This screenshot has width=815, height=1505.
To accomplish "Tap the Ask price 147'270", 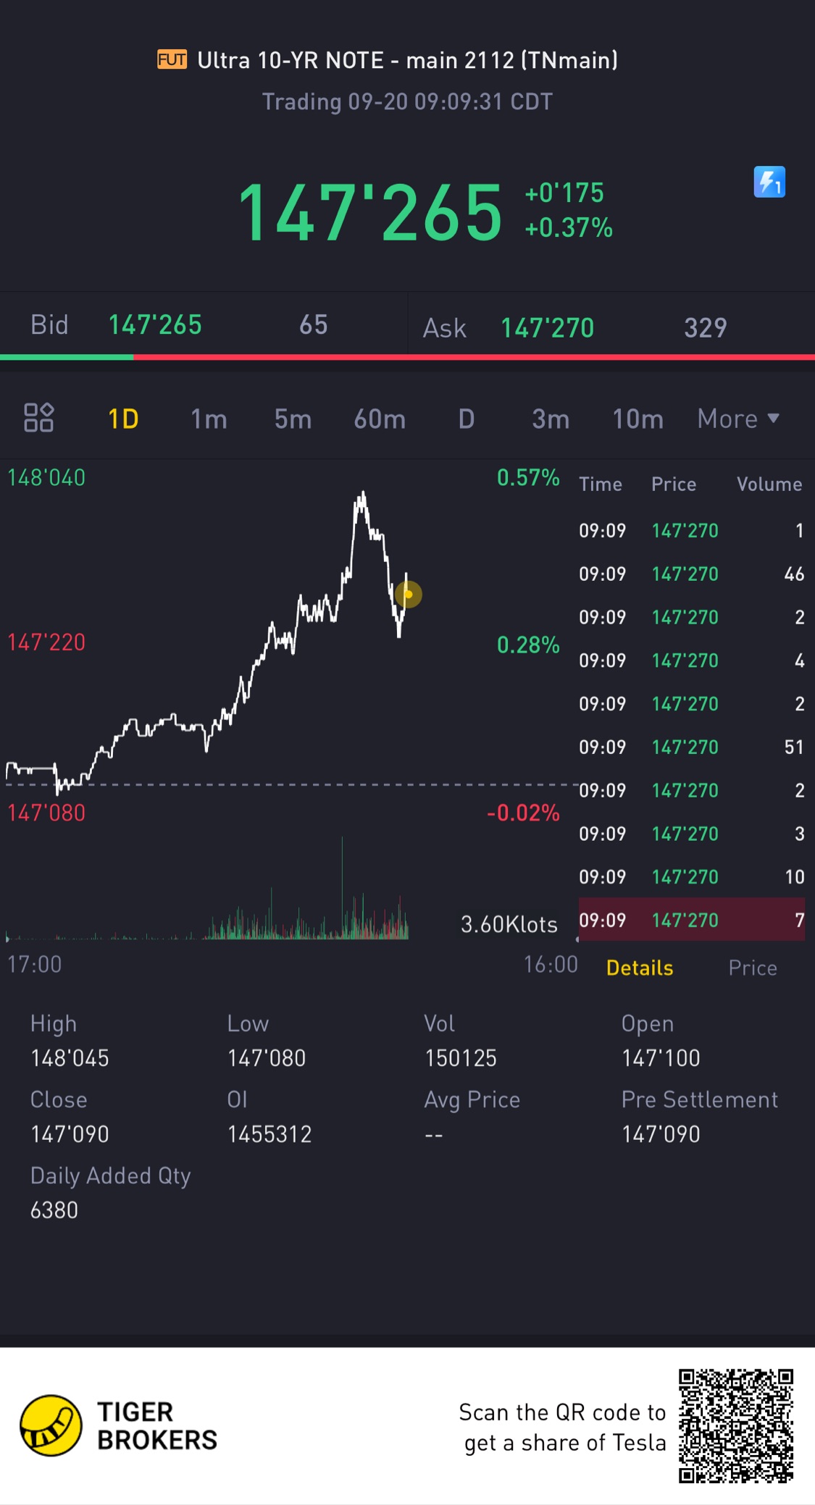I will pyautogui.click(x=548, y=328).
